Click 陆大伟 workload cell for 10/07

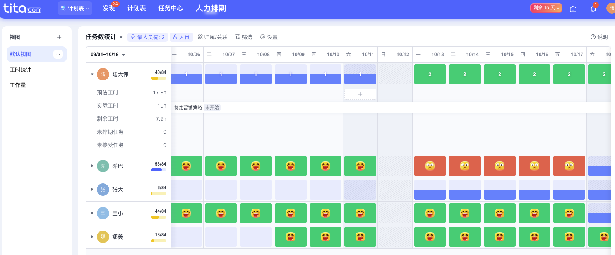pos(221,74)
